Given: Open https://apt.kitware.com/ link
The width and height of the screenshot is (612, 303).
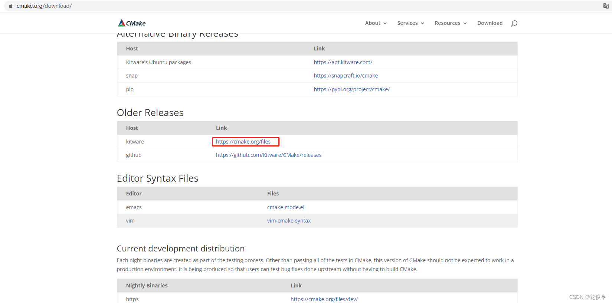Looking at the screenshot, I should click(343, 62).
